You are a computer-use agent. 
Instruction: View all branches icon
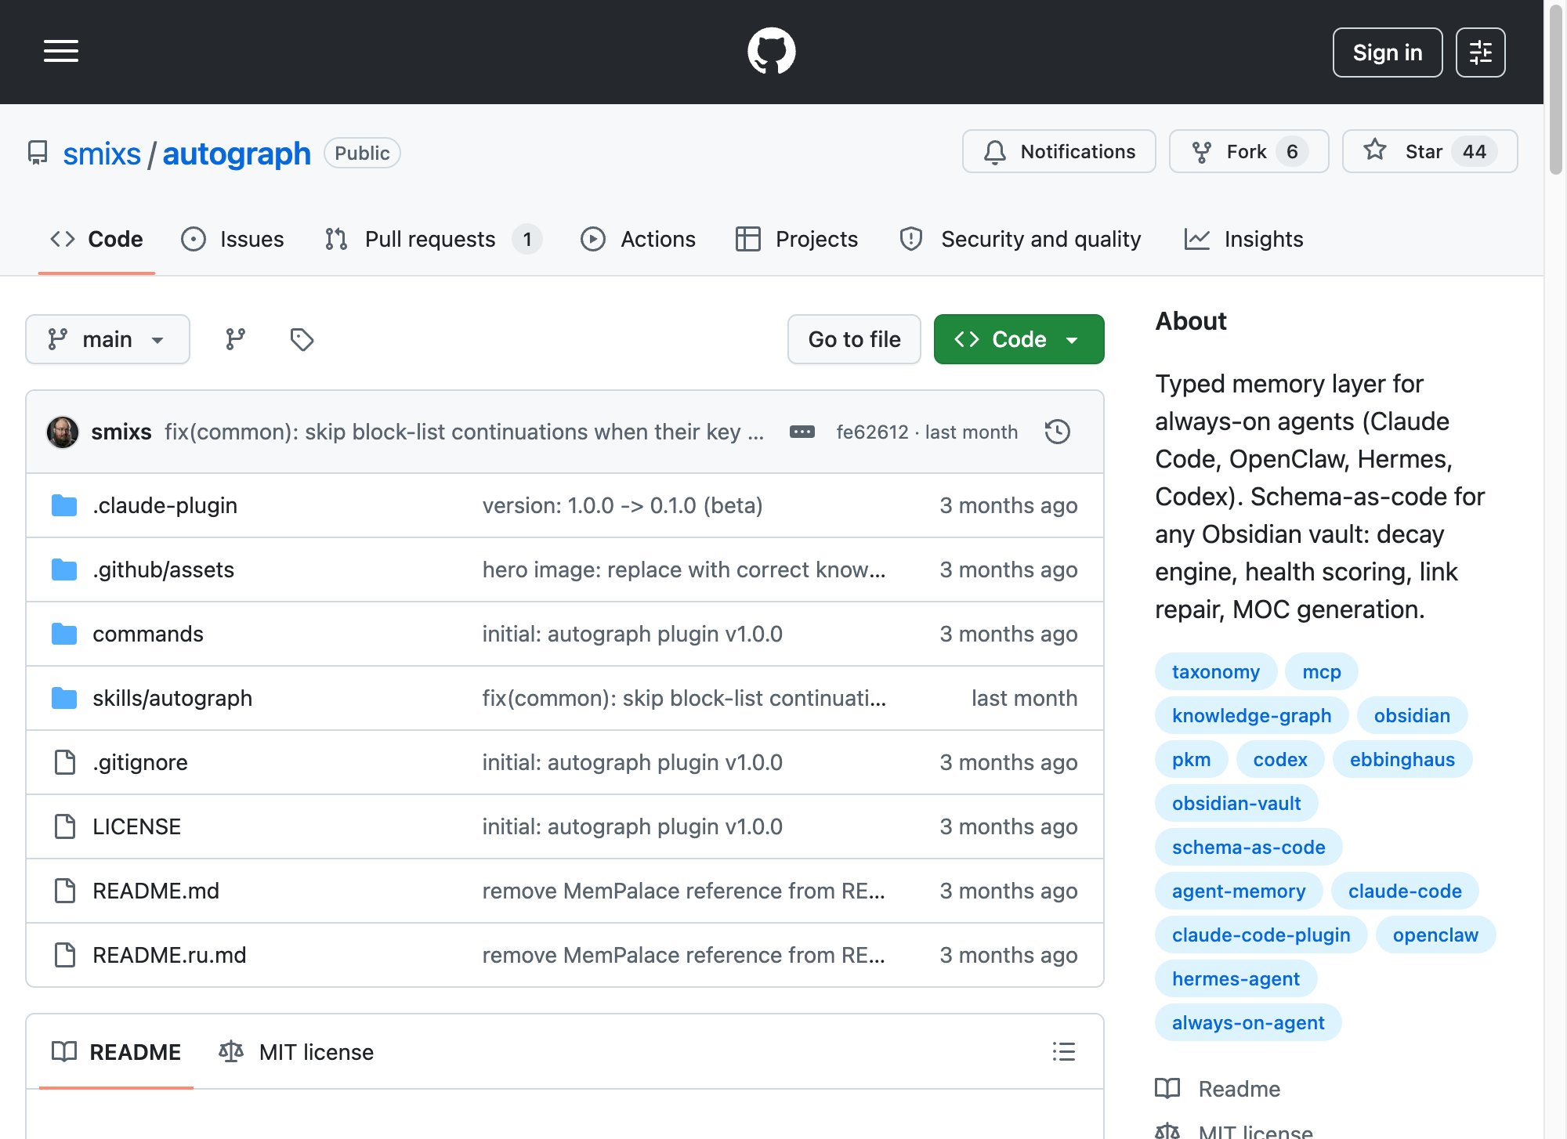click(x=235, y=339)
